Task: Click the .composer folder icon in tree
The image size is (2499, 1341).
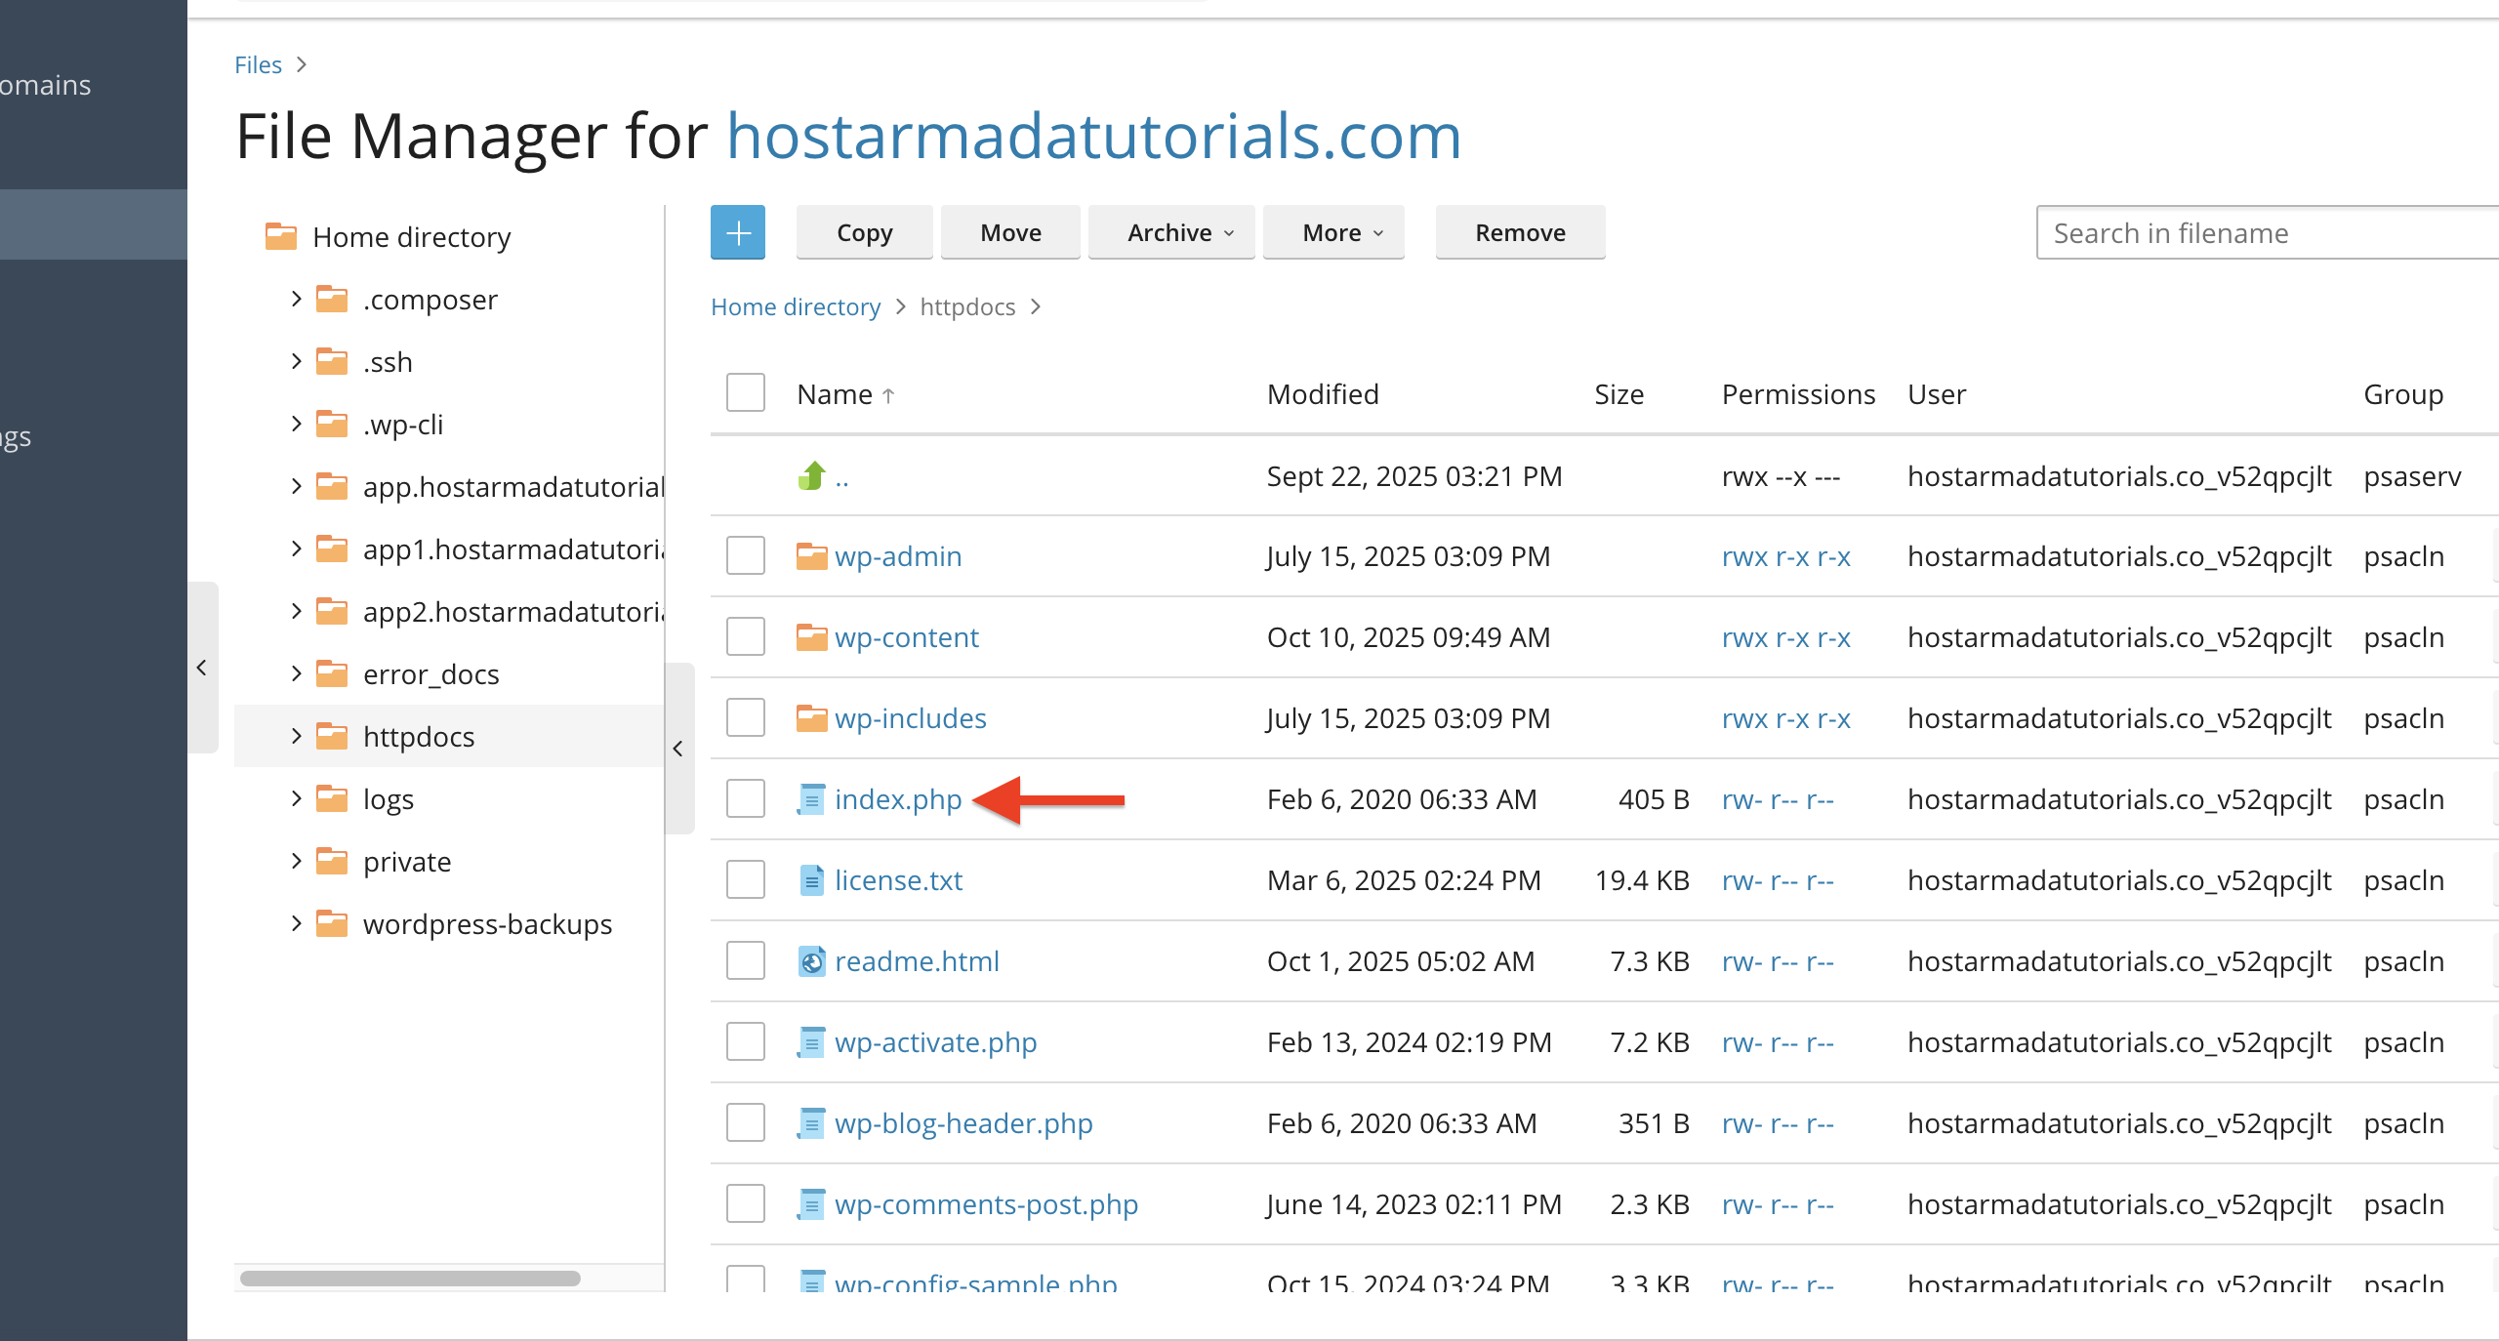Action: coord(332,299)
